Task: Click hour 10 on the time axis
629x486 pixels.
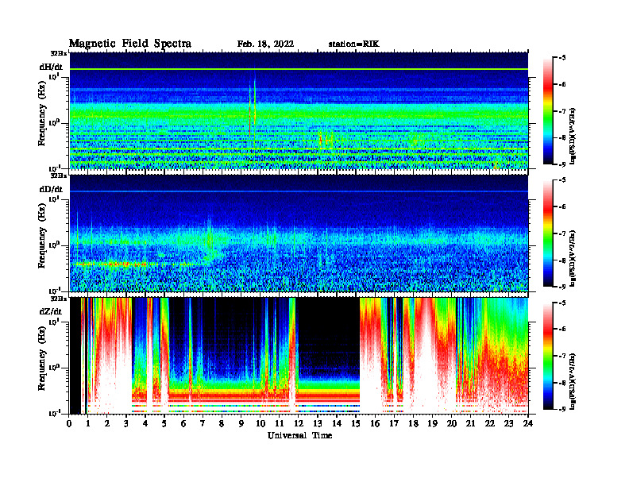Action: point(260,423)
